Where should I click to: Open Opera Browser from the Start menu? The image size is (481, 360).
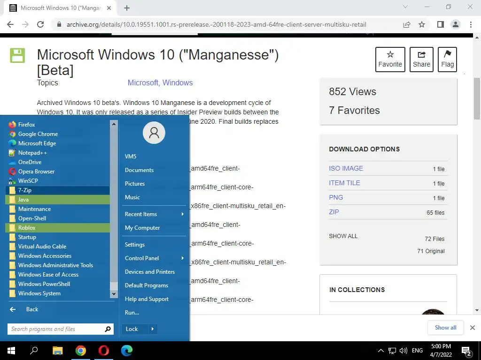click(x=58, y=172)
